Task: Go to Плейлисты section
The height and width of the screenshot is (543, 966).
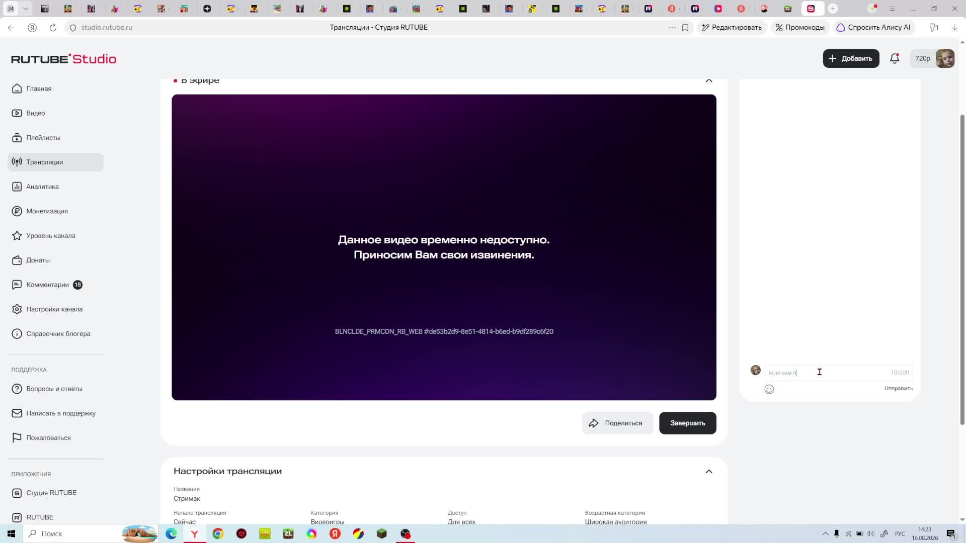Action: pyautogui.click(x=55, y=138)
